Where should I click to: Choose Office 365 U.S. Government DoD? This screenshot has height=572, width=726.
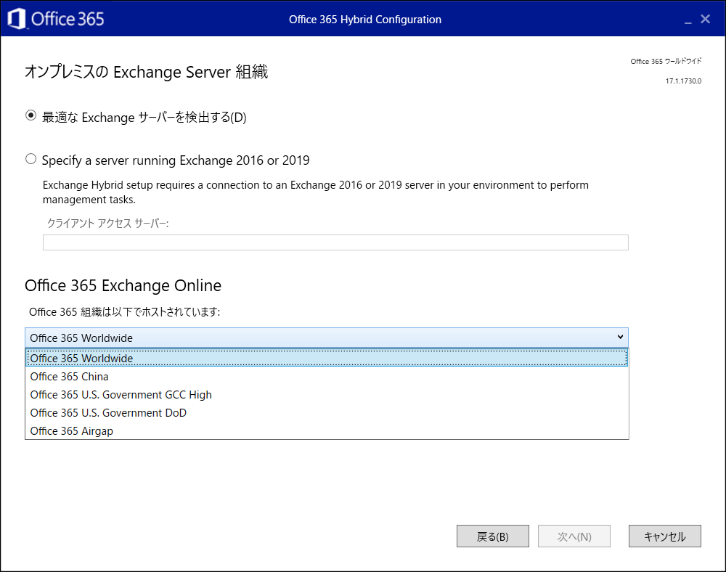pyautogui.click(x=327, y=413)
